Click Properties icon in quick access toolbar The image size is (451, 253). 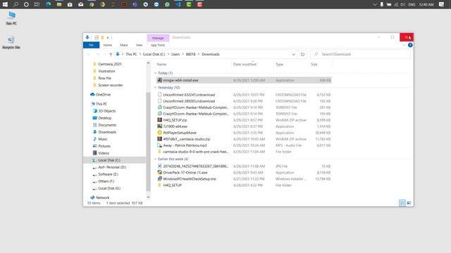(97, 37)
